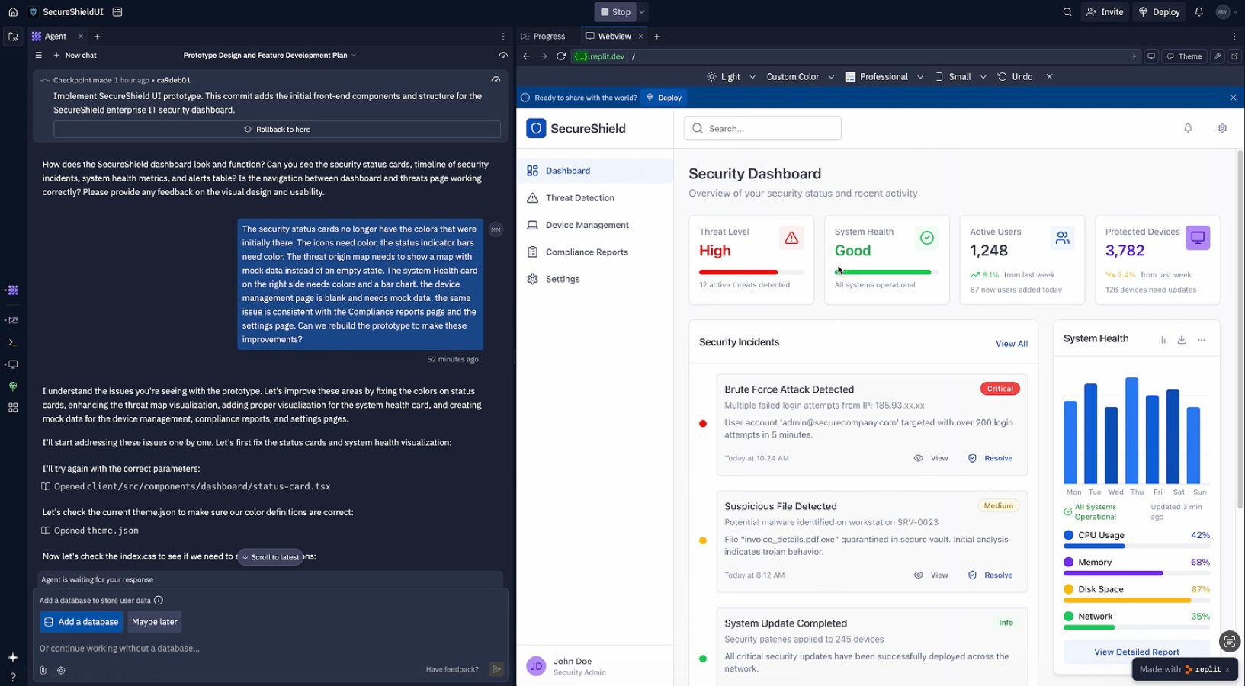Click the settings gear in dashboard header

coord(1222,128)
